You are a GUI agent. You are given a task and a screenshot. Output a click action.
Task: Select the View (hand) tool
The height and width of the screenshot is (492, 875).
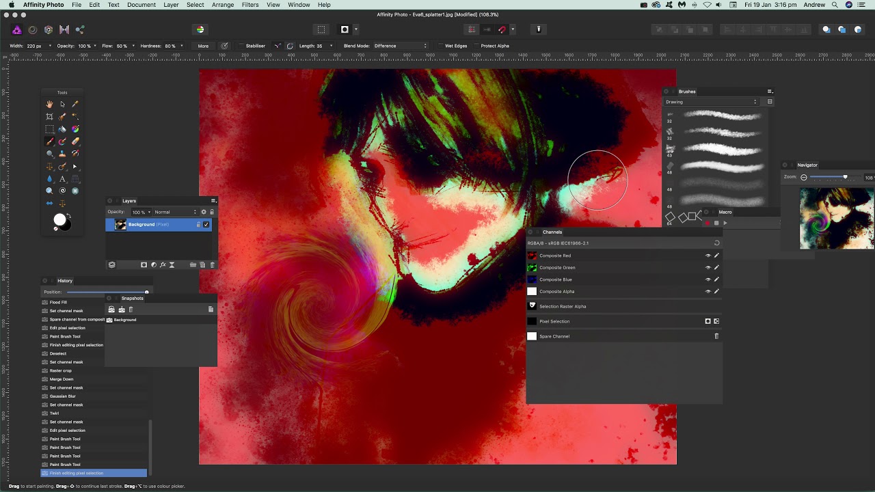pos(49,104)
